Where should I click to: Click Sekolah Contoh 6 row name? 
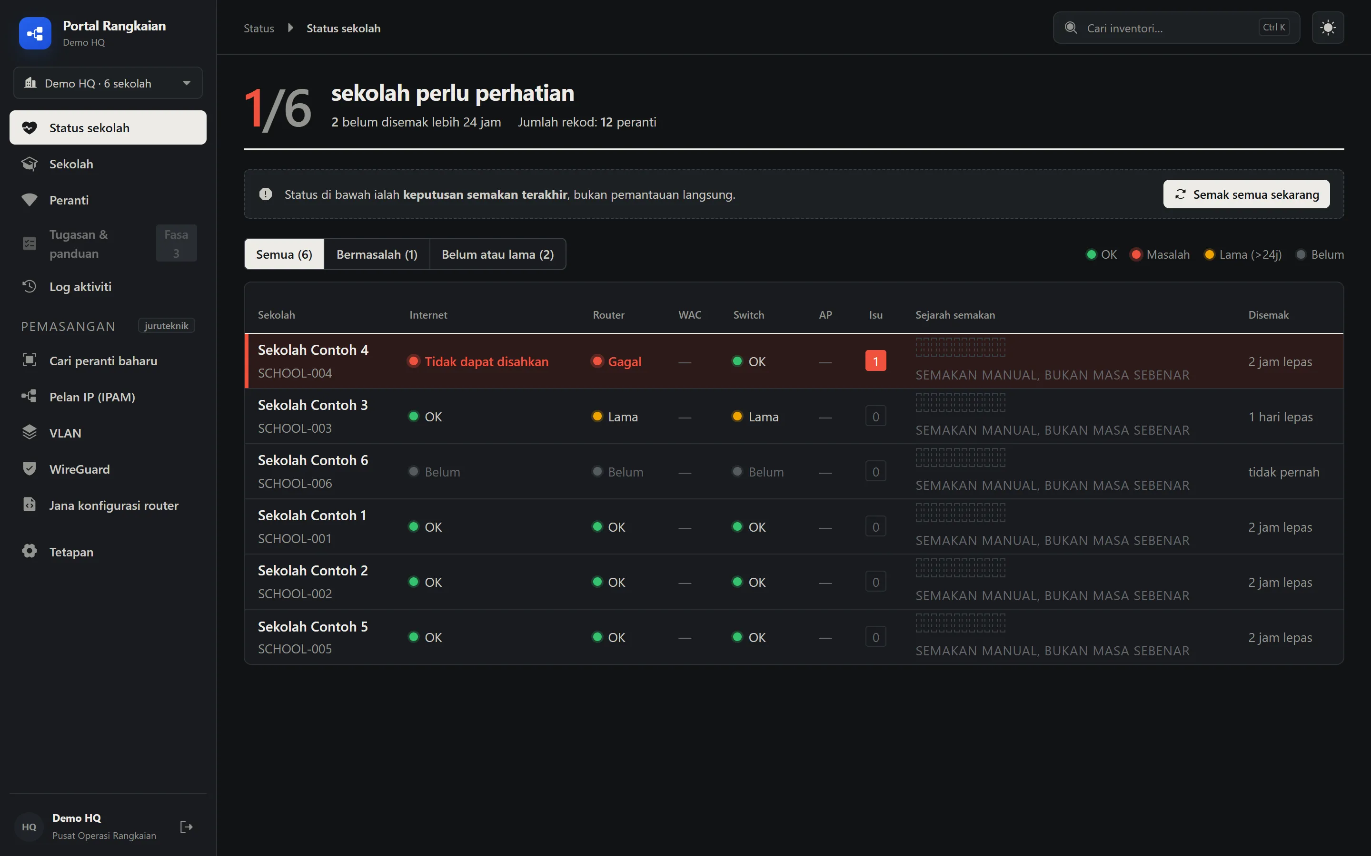[x=313, y=460]
